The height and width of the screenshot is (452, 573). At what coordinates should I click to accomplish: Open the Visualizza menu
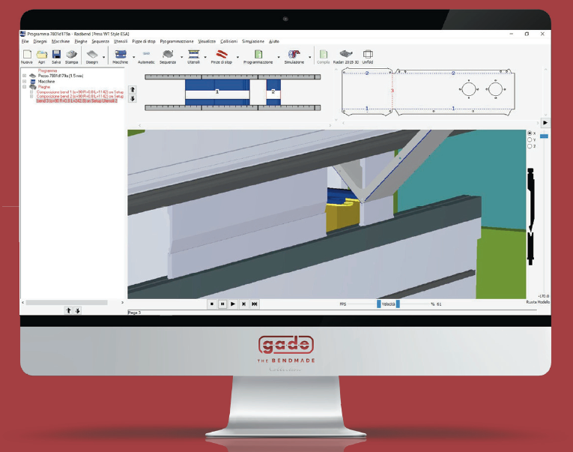click(x=207, y=41)
